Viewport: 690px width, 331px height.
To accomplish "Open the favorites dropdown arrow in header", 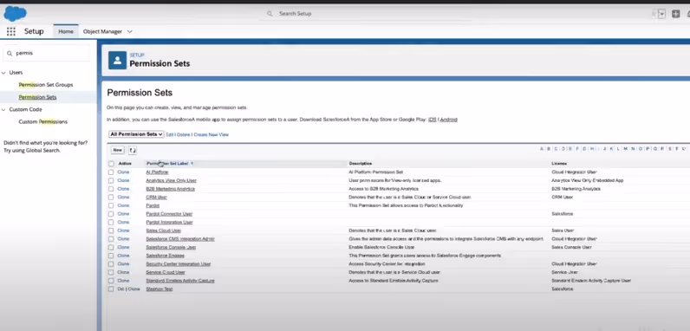I will click(662, 14).
